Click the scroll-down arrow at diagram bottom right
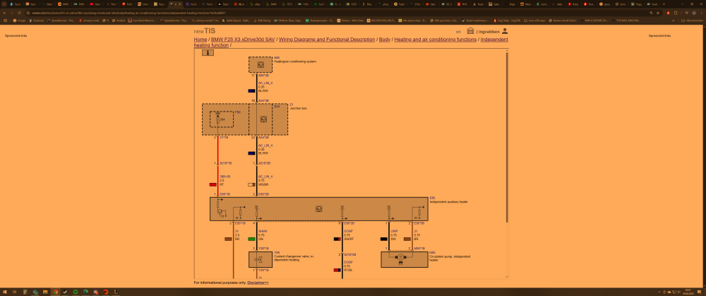The image size is (706, 296). (506, 277)
